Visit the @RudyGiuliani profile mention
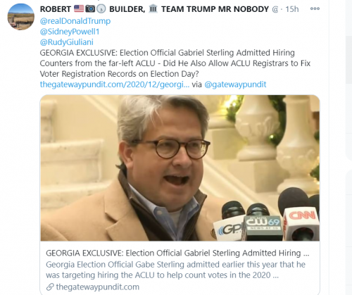This screenshot has width=352, height=295. [x=67, y=42]
